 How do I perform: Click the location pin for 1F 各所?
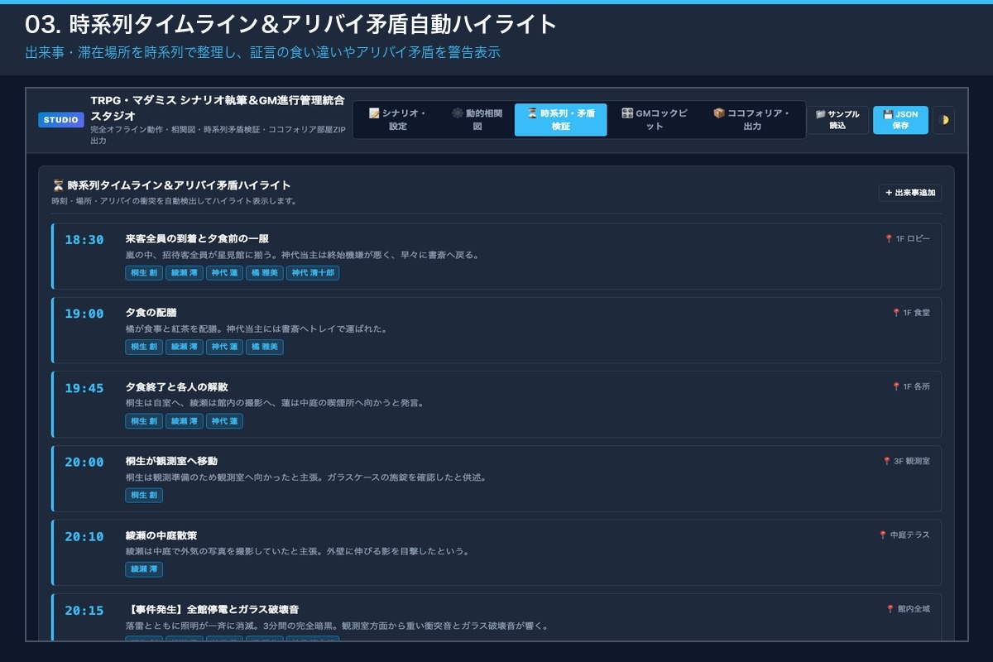point(896,386)
